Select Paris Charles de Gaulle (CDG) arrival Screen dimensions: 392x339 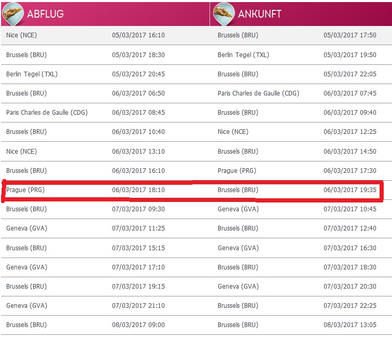tap(258, 93)
